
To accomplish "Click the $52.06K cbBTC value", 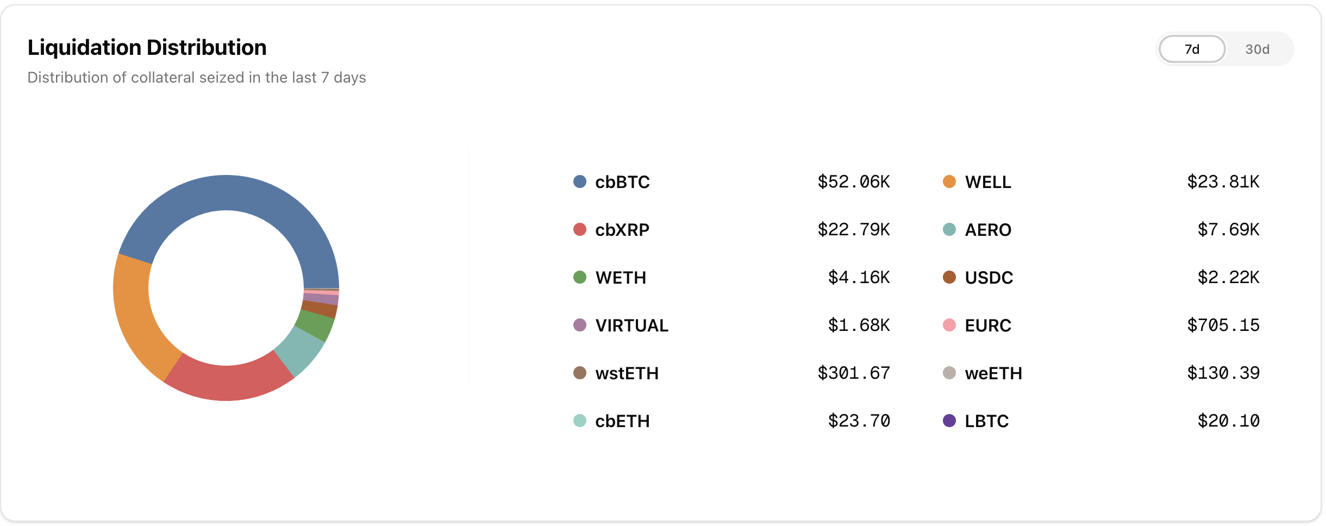I will click(853, 181).
